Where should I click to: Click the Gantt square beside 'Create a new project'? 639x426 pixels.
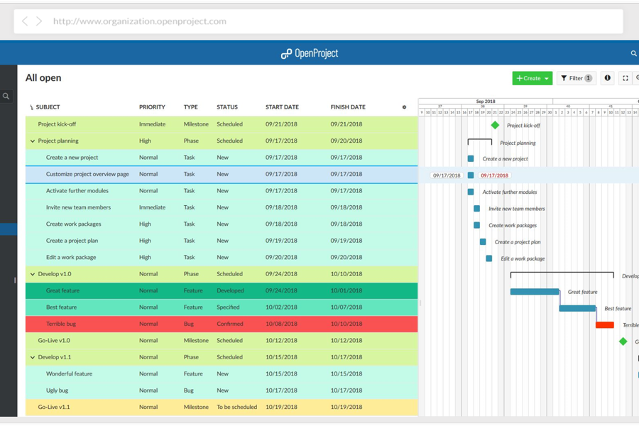471,158
